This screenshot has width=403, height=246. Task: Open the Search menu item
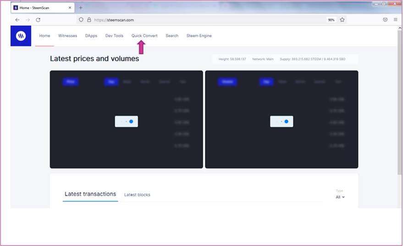tap(172, 36)
